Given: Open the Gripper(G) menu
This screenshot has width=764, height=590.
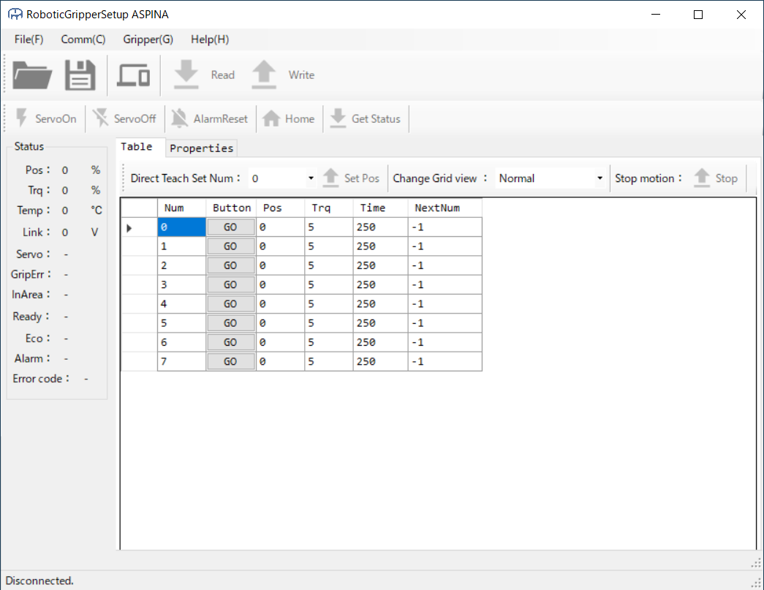Looking at the screenshot, I should pyautogui.click(x=148, y=39).
